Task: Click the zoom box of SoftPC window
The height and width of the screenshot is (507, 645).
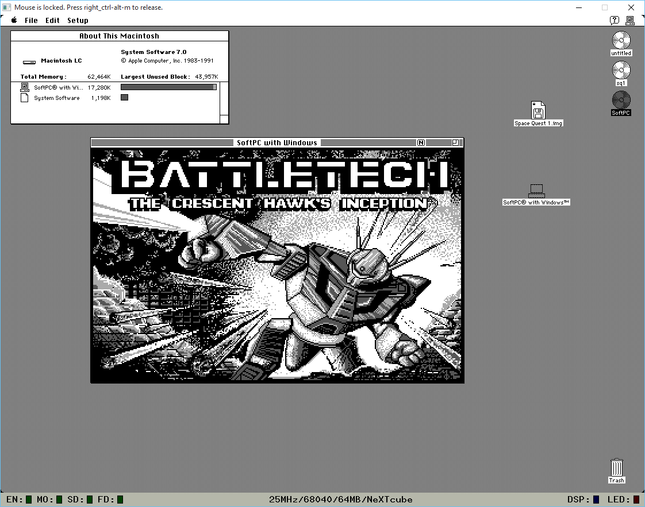Action: click(455, 143)
